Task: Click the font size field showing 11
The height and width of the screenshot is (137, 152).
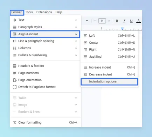Action: point(102,21)
